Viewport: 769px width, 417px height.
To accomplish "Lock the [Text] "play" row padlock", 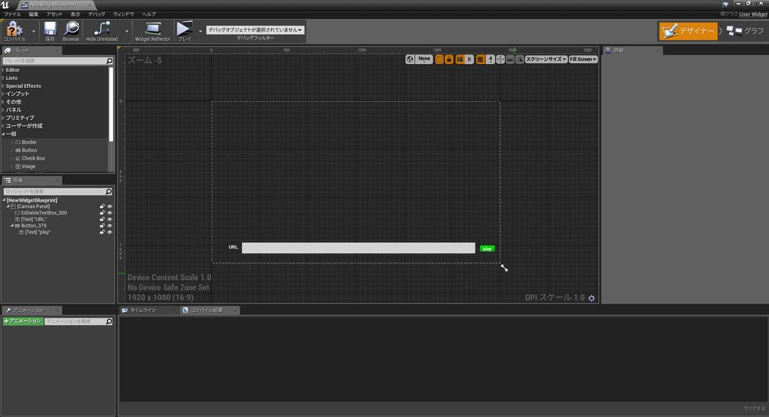I will click(102, 232).
